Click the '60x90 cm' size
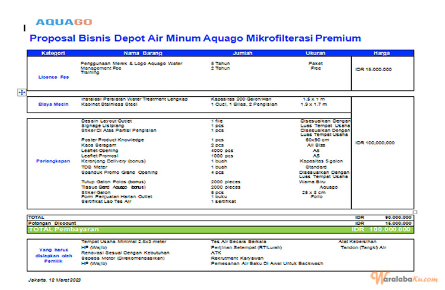The height and width of the screenshot is (290, 445). (x=317, y=140)
